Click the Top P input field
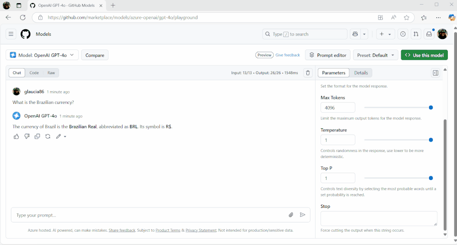 point(338,178)
